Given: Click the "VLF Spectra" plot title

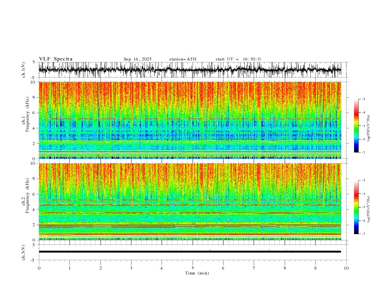Looking at the screenshot, I should click(56, 59).
